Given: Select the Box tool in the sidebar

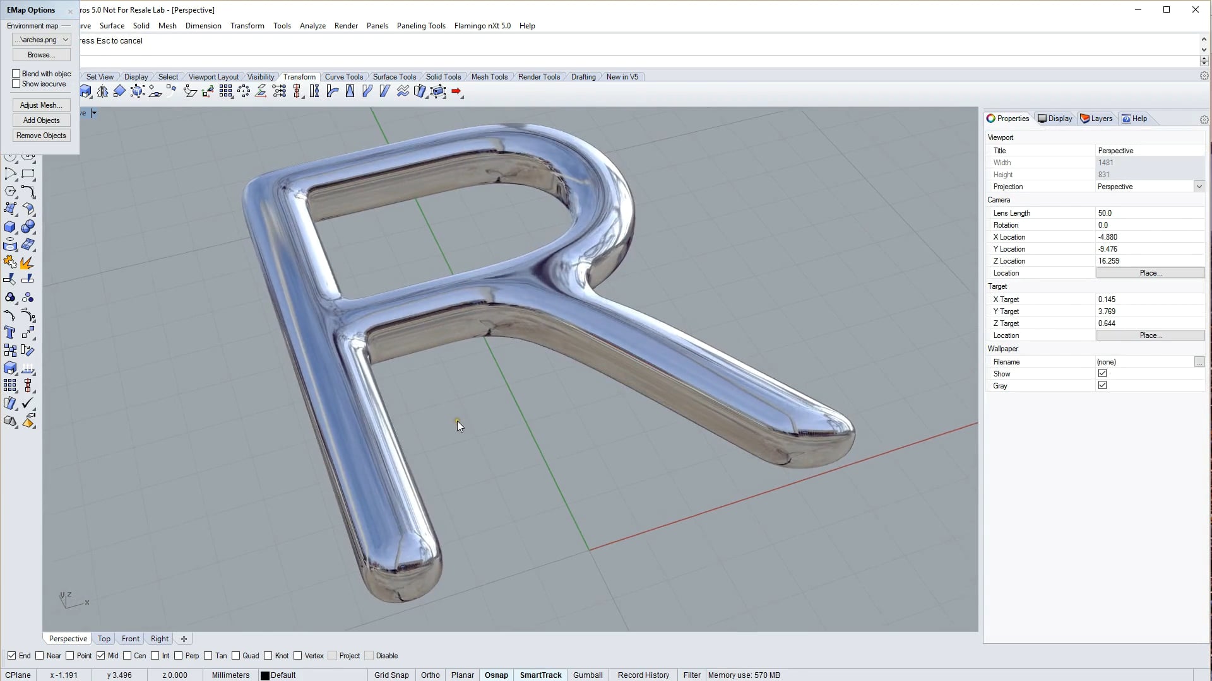Looking at the screenshot, I should coord(10,227).
